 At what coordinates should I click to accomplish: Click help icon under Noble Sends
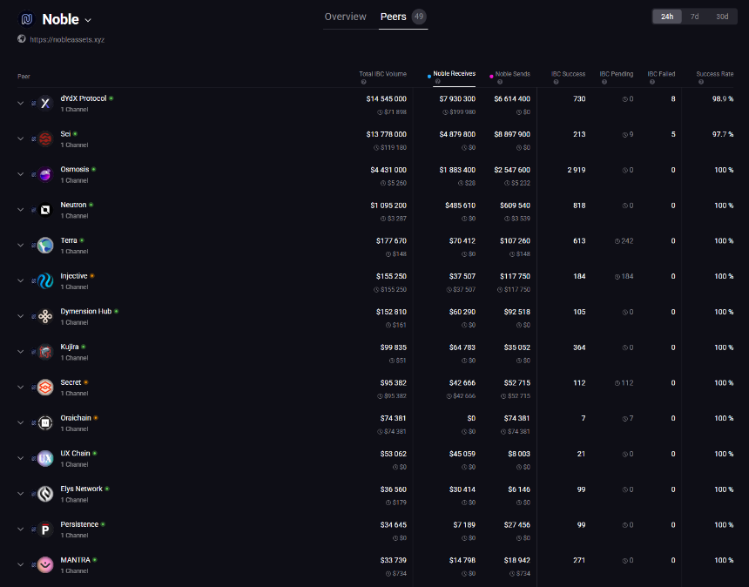(x=500, y=82)
